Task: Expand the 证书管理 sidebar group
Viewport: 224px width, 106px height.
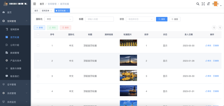Action: point(15,84)
